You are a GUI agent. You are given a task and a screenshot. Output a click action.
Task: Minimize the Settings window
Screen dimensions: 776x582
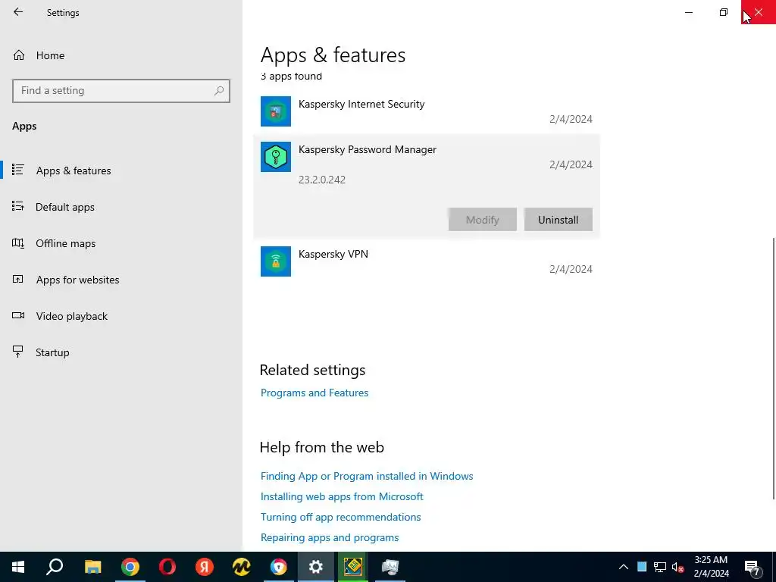pos(689,12)
